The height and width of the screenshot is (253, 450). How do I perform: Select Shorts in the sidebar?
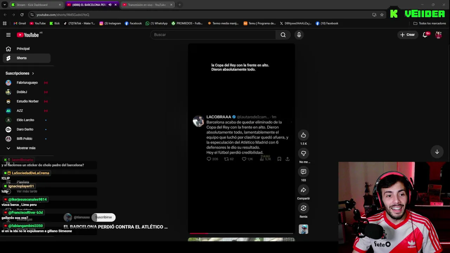(26, 58)
